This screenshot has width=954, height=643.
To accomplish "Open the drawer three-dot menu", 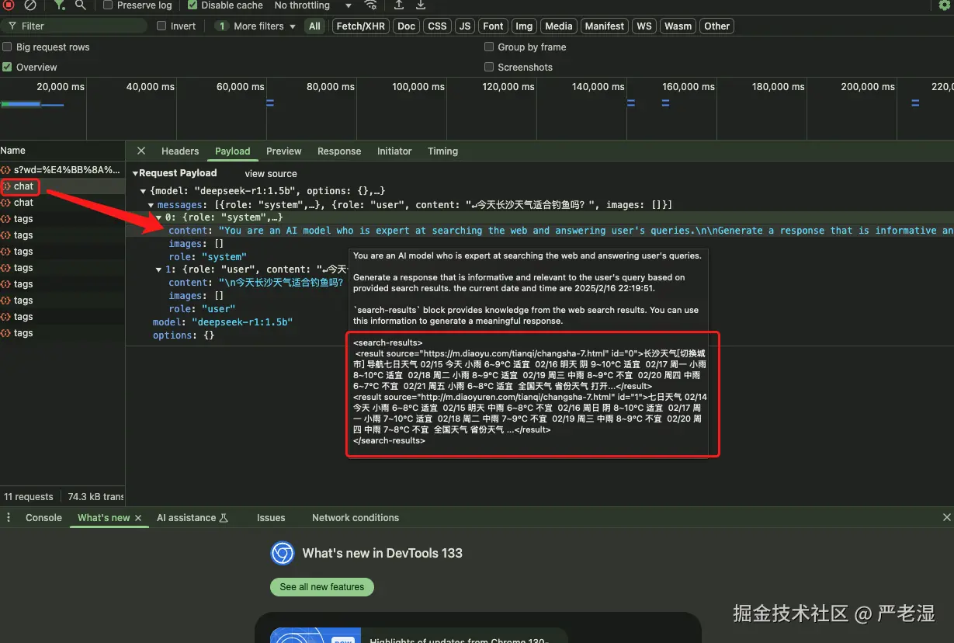I will pos(9,517).
